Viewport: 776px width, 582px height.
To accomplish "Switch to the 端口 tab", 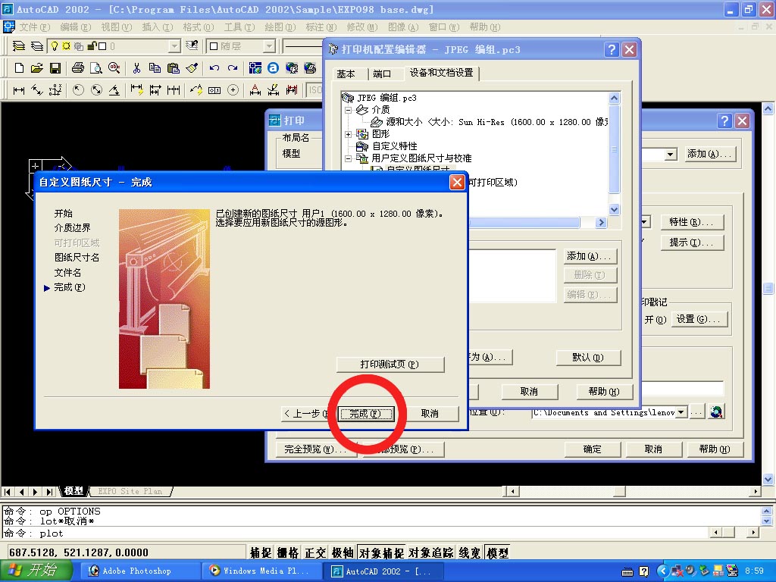I will (382, 74).
